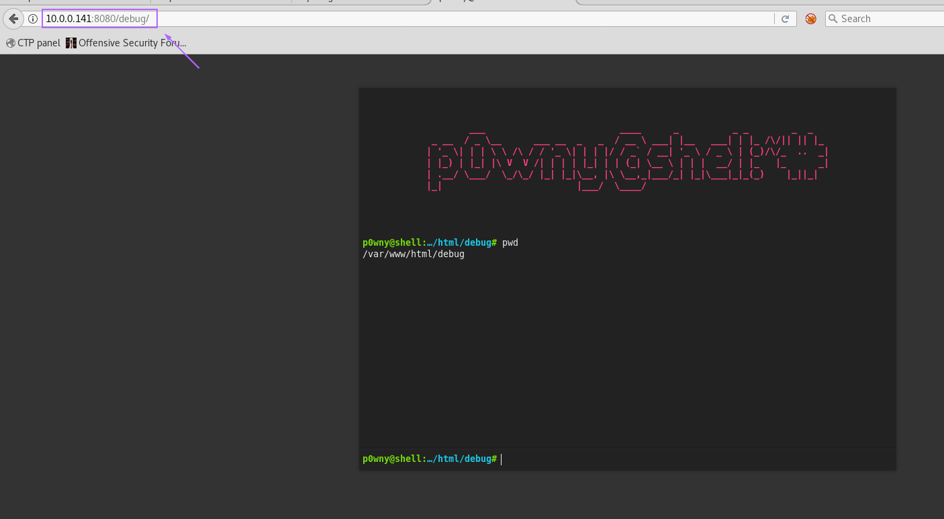Reload the page with the refresh icon
944x519 pixels.
point(785,19)
